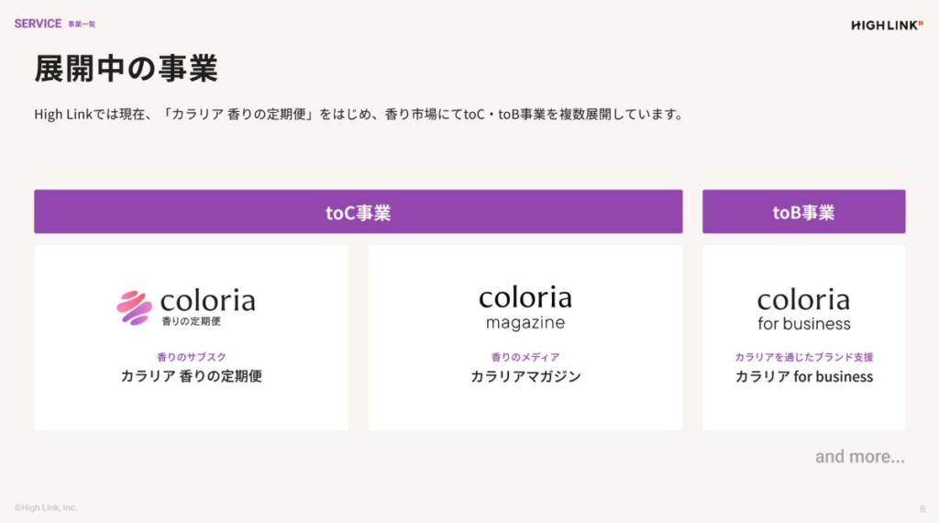939x523 pixels.
Task: Click the 展開中の事業 slide title
Action: click(x=126, y=69)
